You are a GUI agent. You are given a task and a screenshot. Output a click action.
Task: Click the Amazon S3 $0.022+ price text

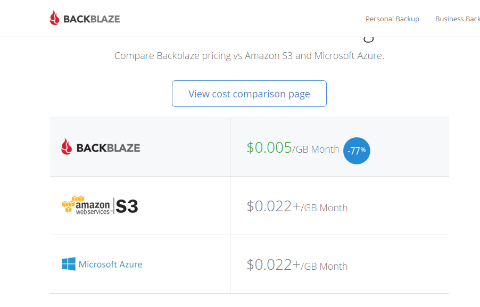(296, 206)
